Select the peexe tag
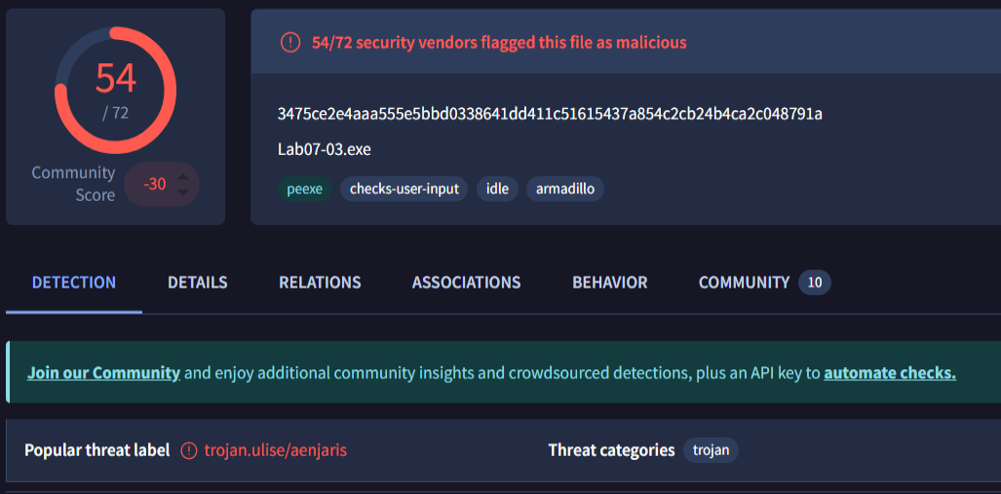The width and height of the screenshot is (1001, 494). (x=304, y=189)
